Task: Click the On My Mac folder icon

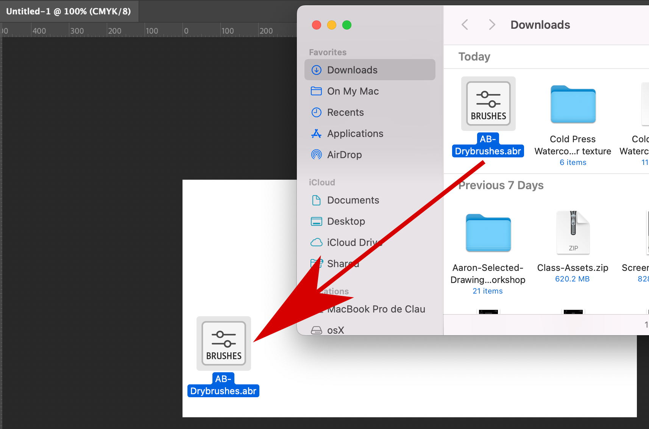Action: point(317,91)
